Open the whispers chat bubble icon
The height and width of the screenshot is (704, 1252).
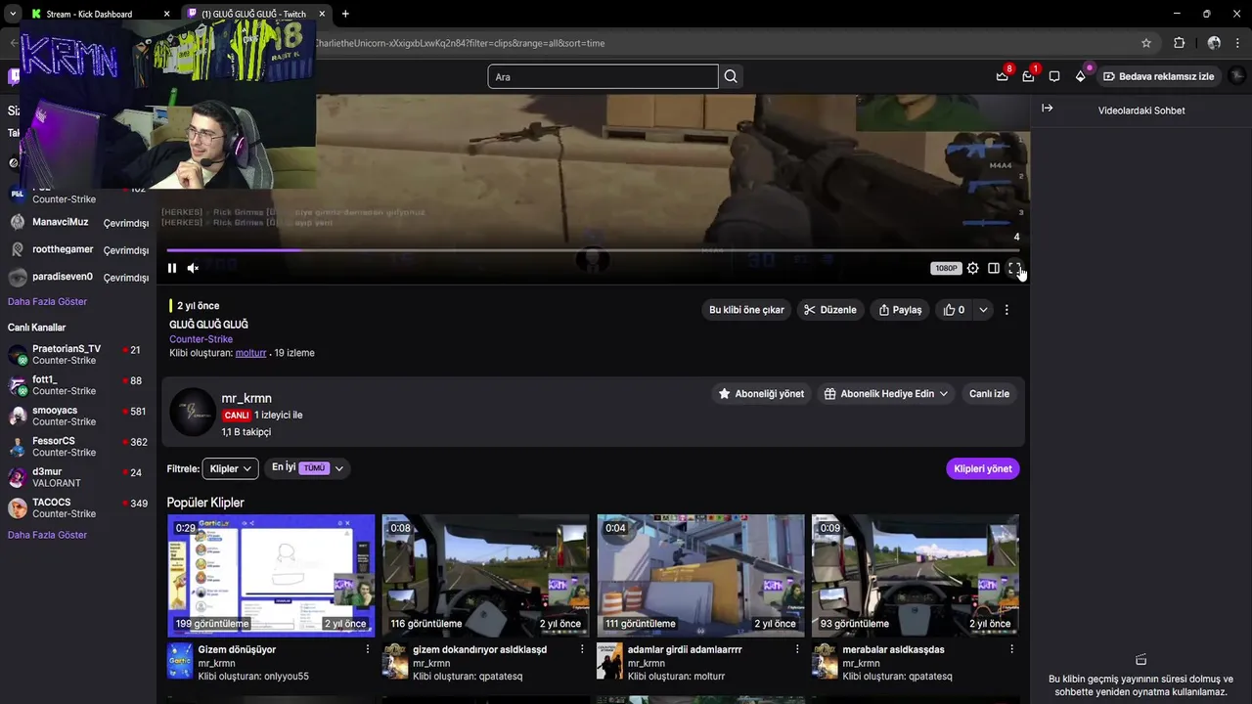pyautogui.click(x=1054, y=76)
